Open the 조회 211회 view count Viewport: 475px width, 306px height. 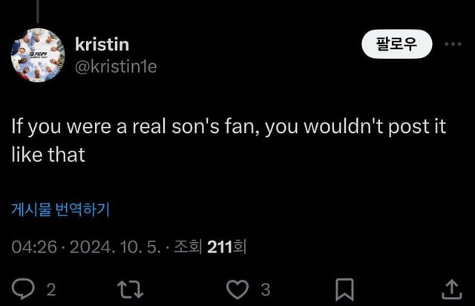pyautogui.click(x=209, y=247)
